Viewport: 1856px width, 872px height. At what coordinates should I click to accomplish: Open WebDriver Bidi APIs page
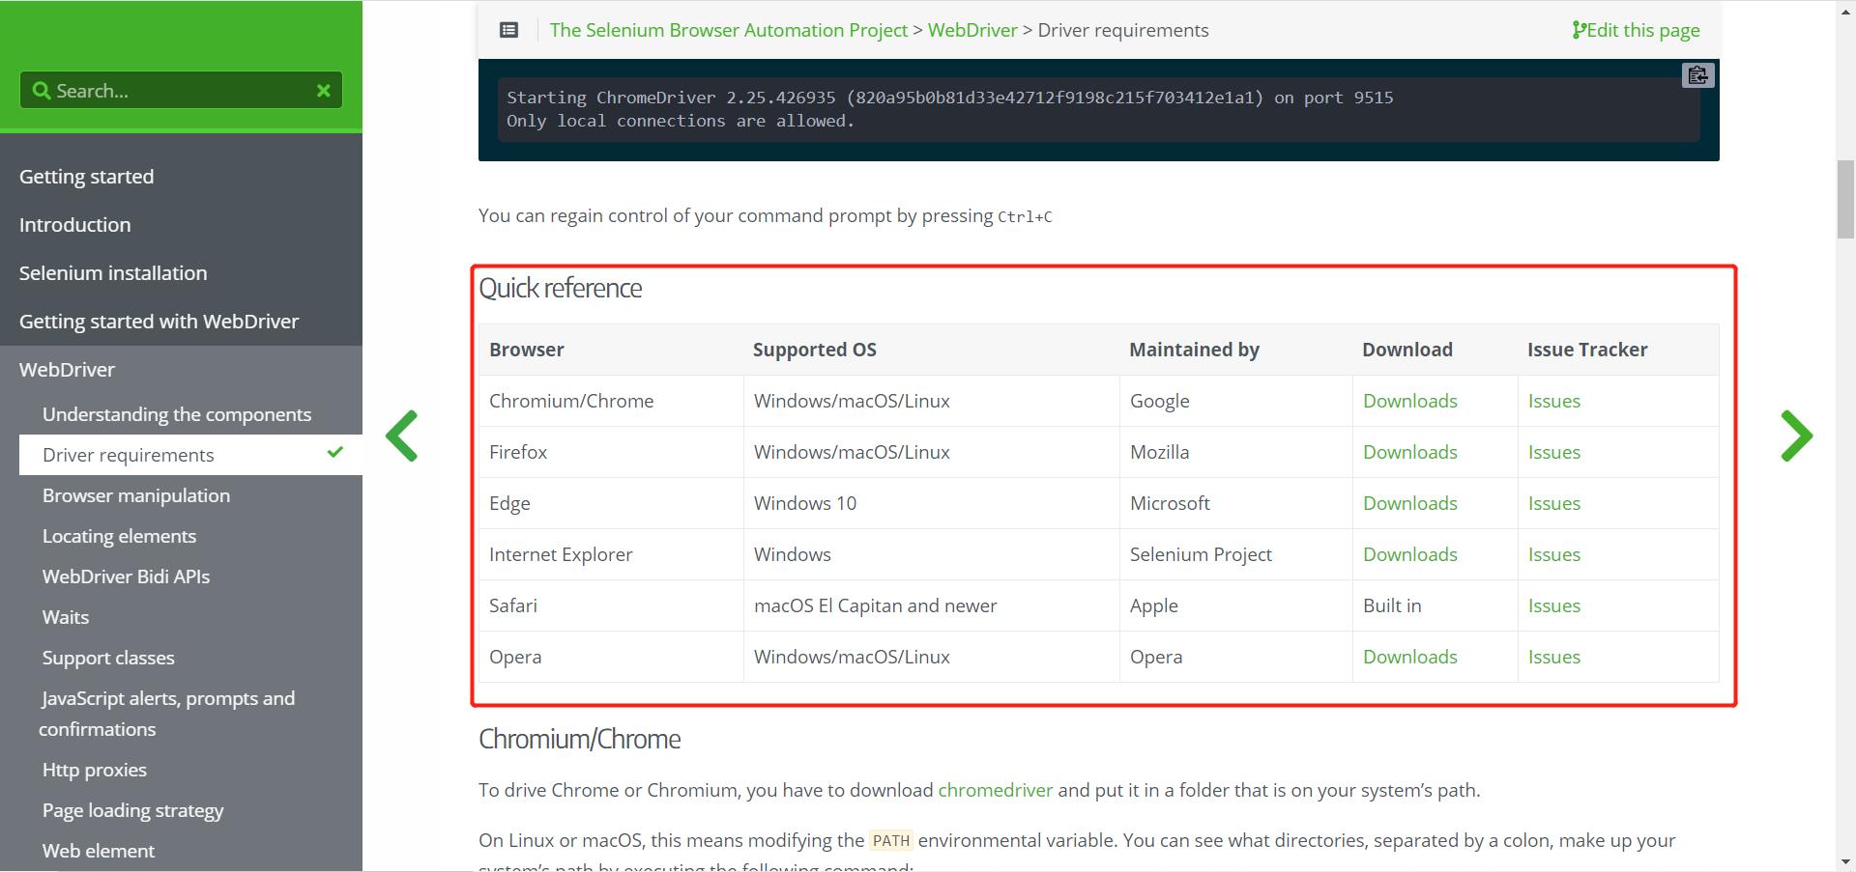point(126,577)
